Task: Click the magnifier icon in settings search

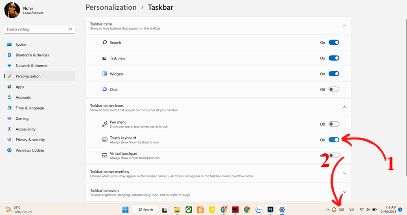Action: coord(70,29)
